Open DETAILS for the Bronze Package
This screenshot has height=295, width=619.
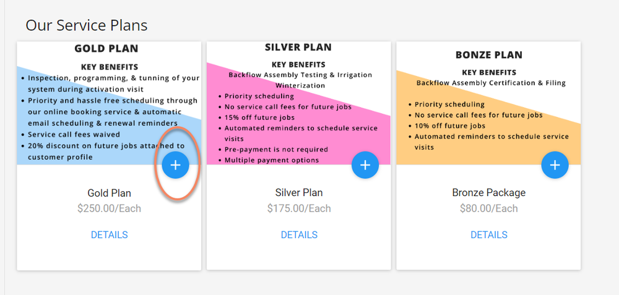pos(489,235)
